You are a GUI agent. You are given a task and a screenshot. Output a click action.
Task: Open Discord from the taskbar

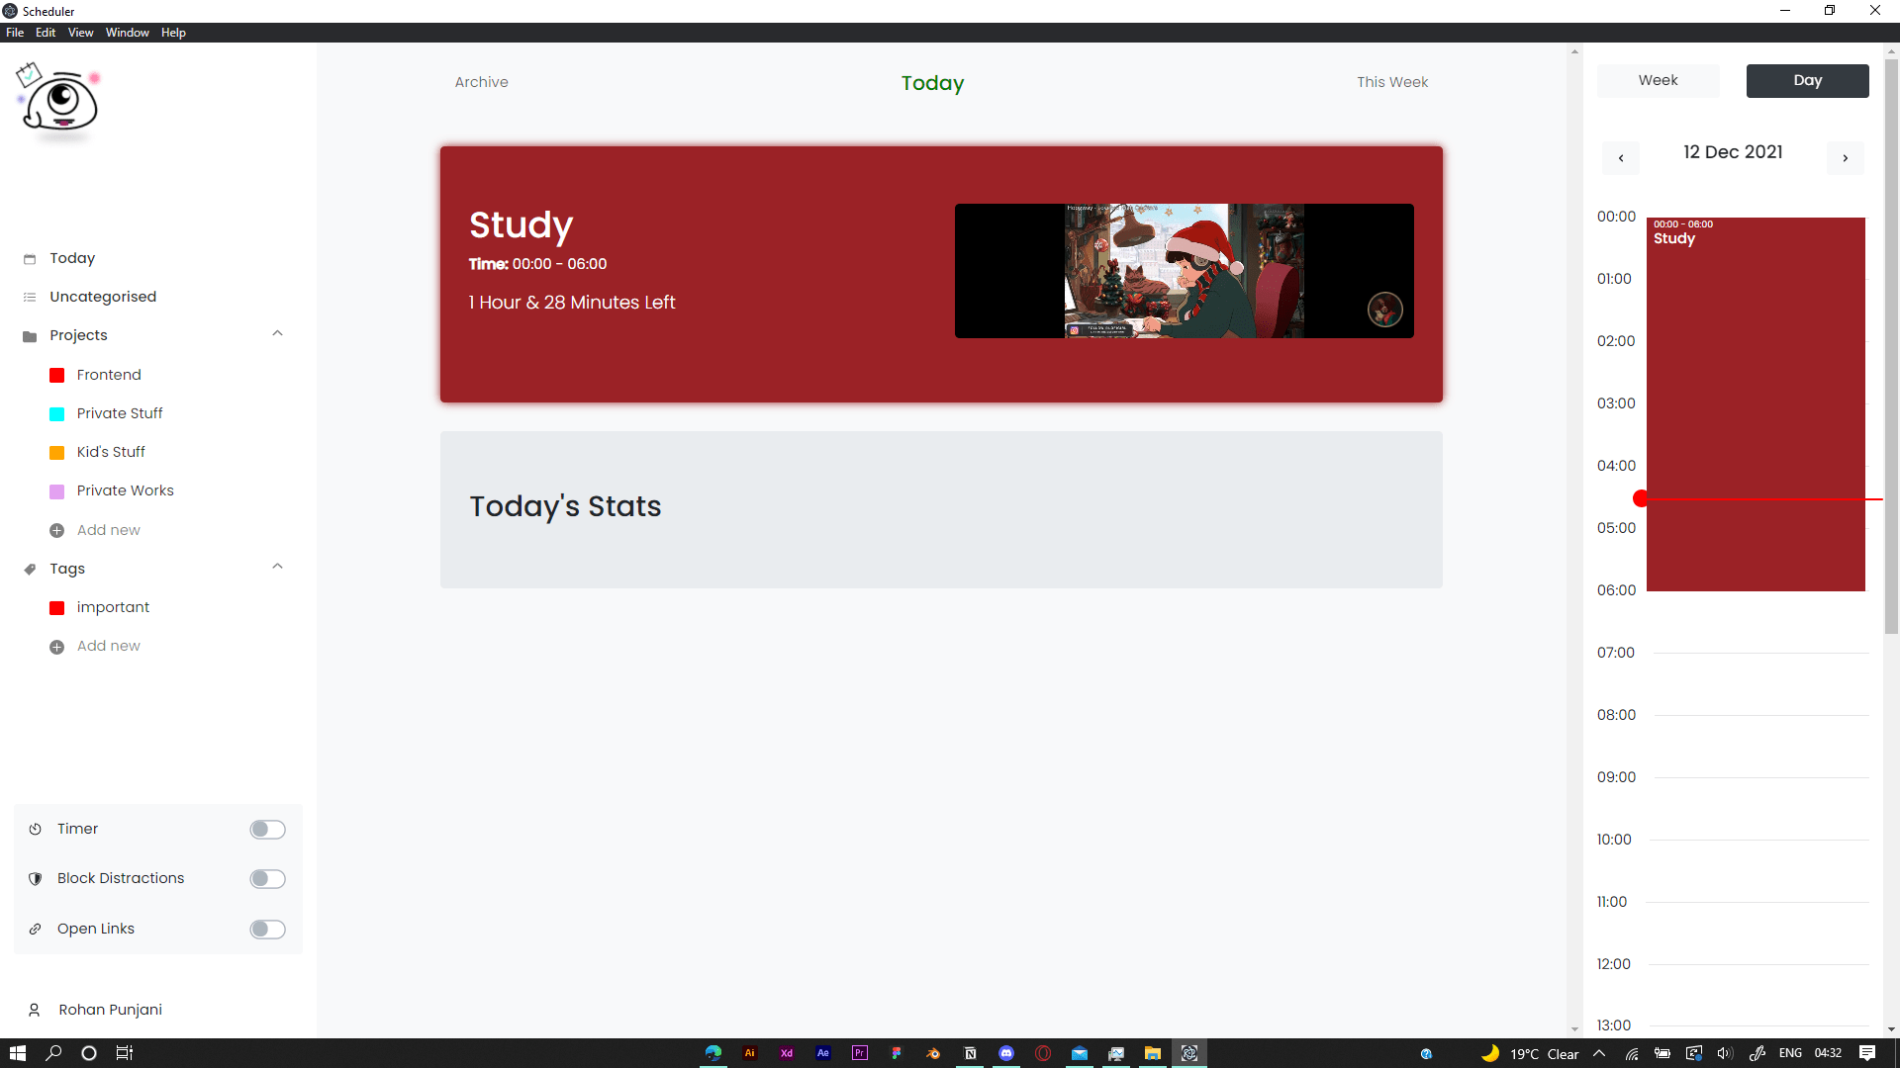pyautogui.click(x=1006, y=1053)
